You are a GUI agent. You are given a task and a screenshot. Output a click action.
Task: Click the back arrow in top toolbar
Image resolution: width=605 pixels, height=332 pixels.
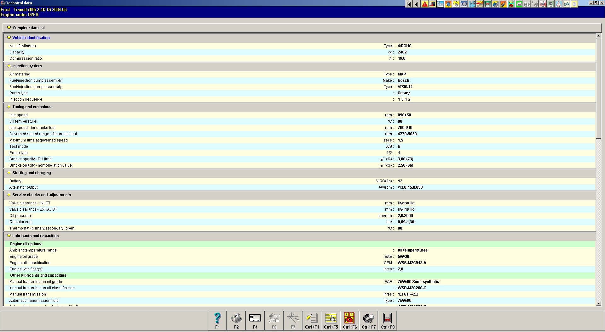pos(417,4)
